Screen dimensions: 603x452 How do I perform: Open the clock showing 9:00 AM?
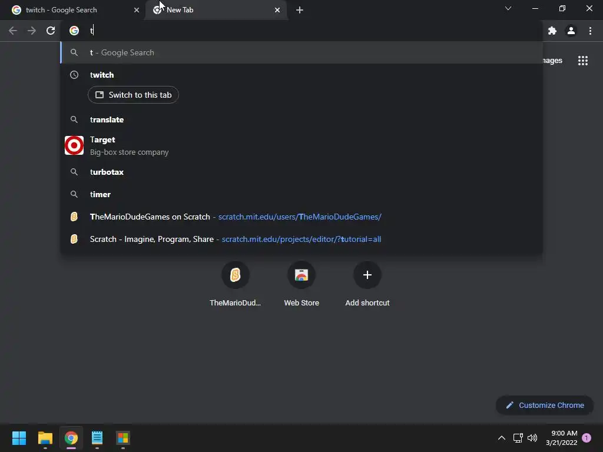coord(561,438)
